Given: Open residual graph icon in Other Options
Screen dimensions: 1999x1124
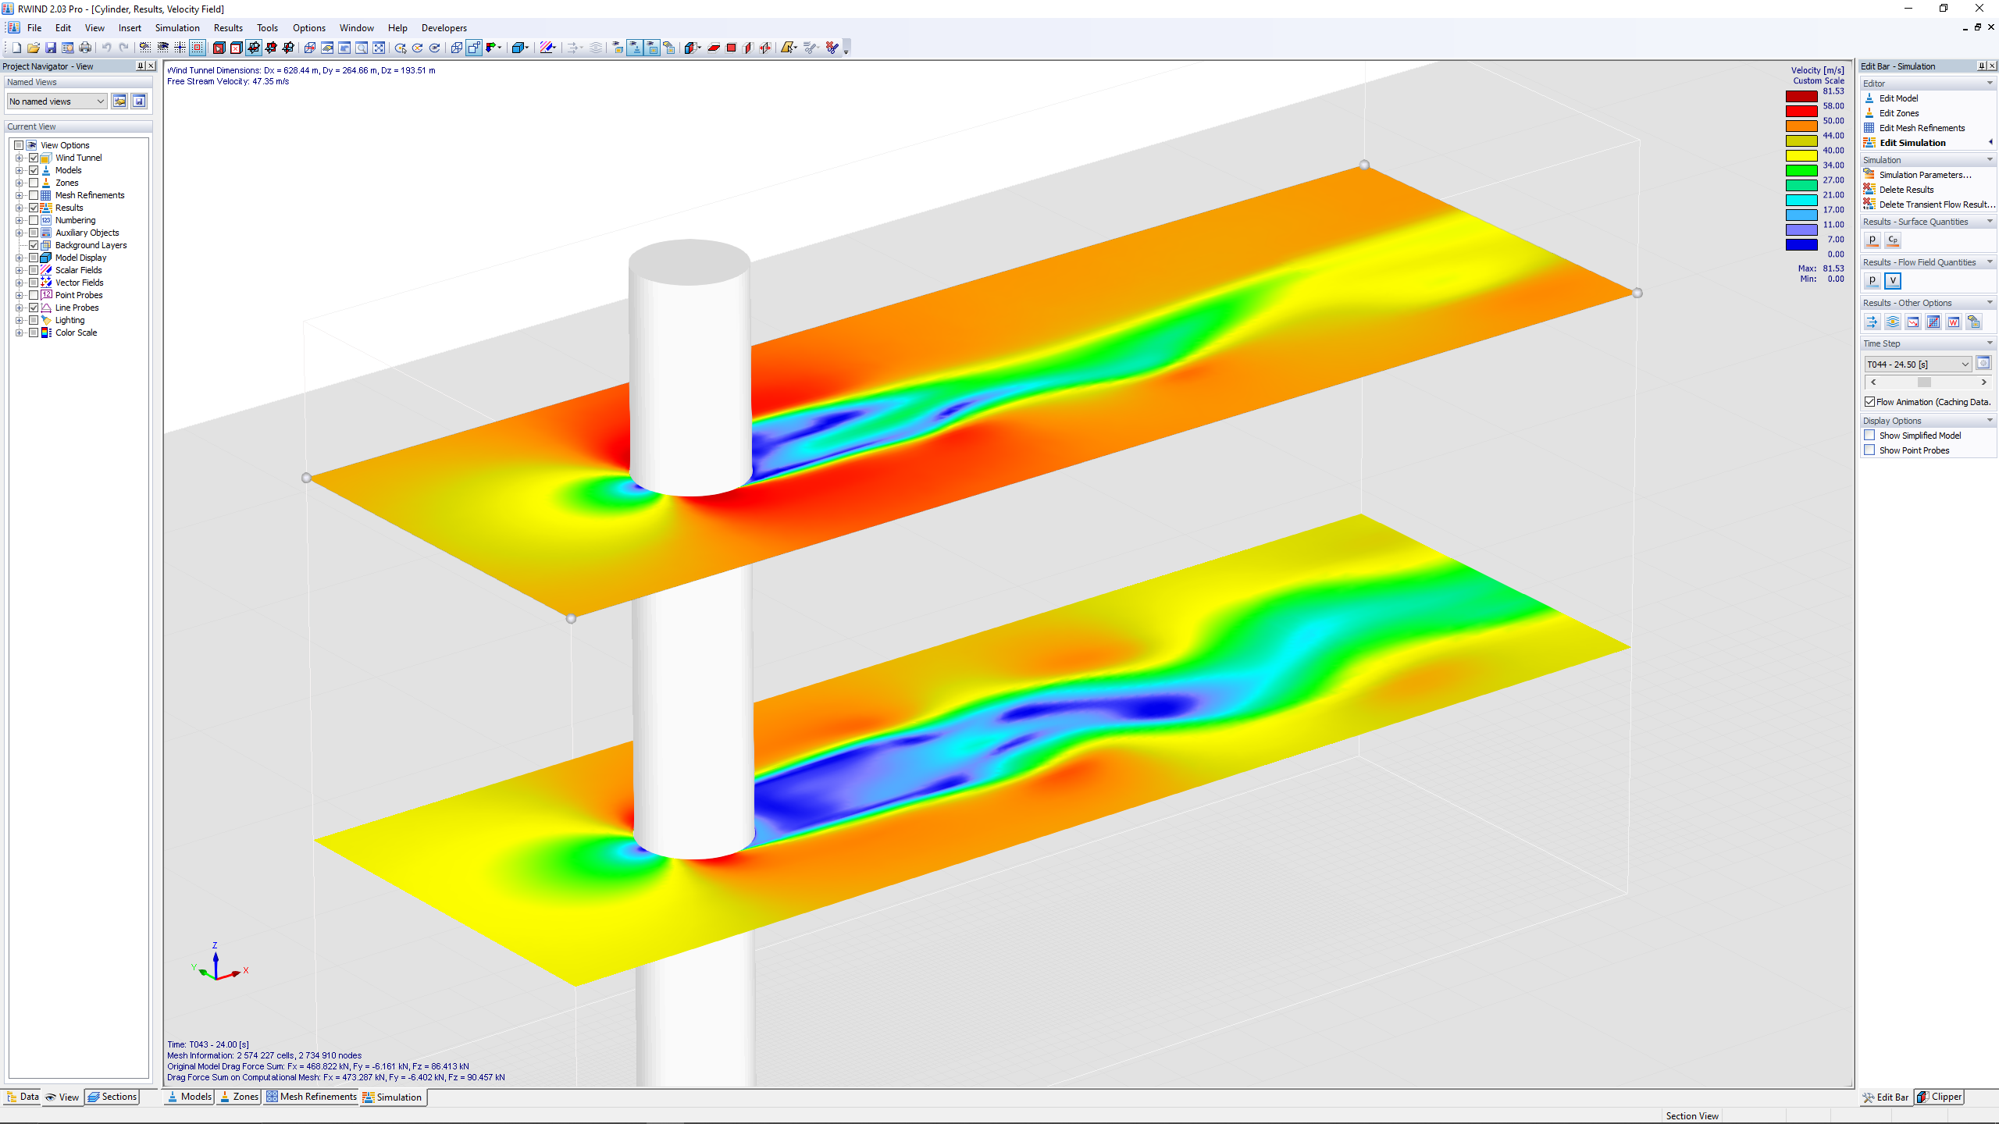Looking at the screenshot, I should pyautogui.click(x=1912, y=322).
